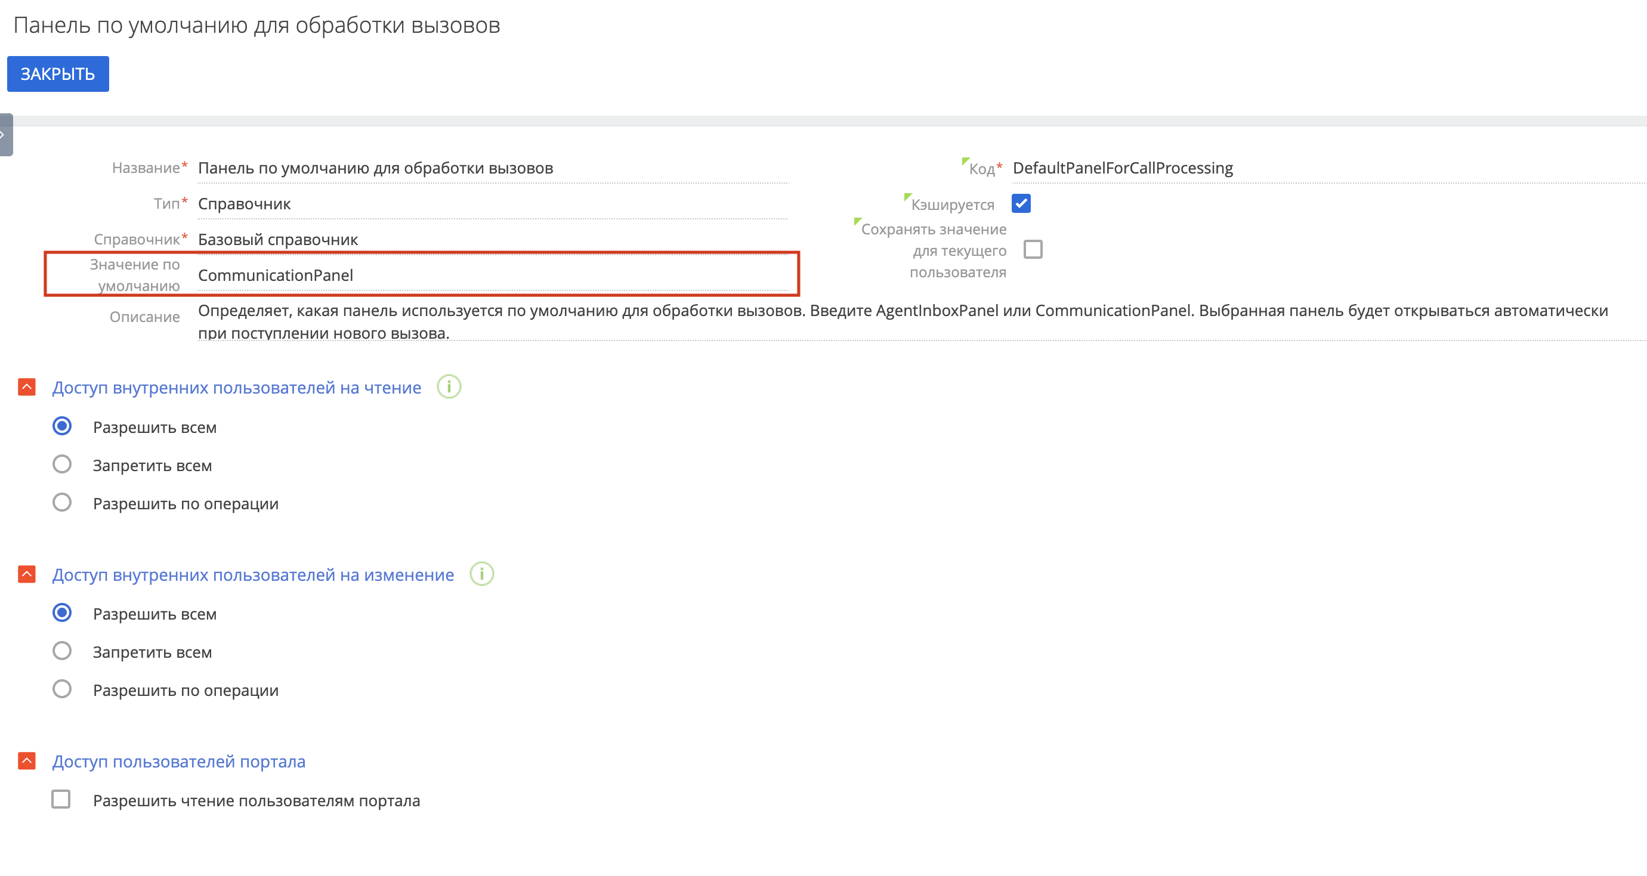
Task: Click the green hint marker beside Кэшируется label
Action: [x=907, y=197]
